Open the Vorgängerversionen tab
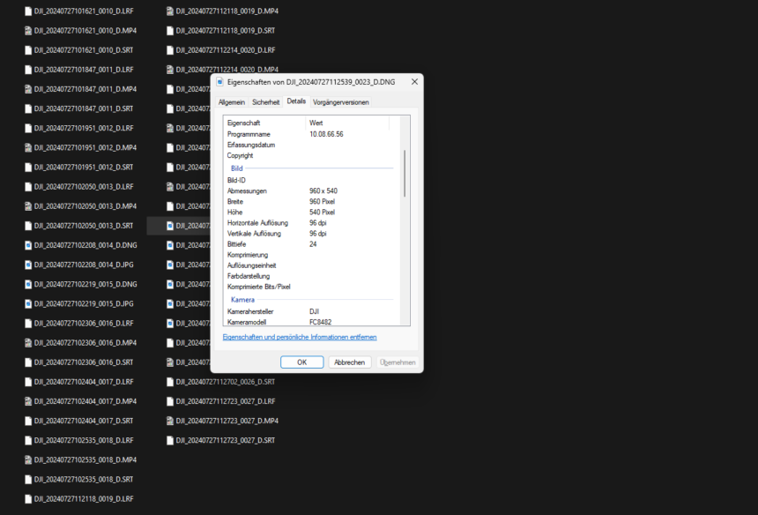This screenshot has width=758, height=515. [341, 102]
